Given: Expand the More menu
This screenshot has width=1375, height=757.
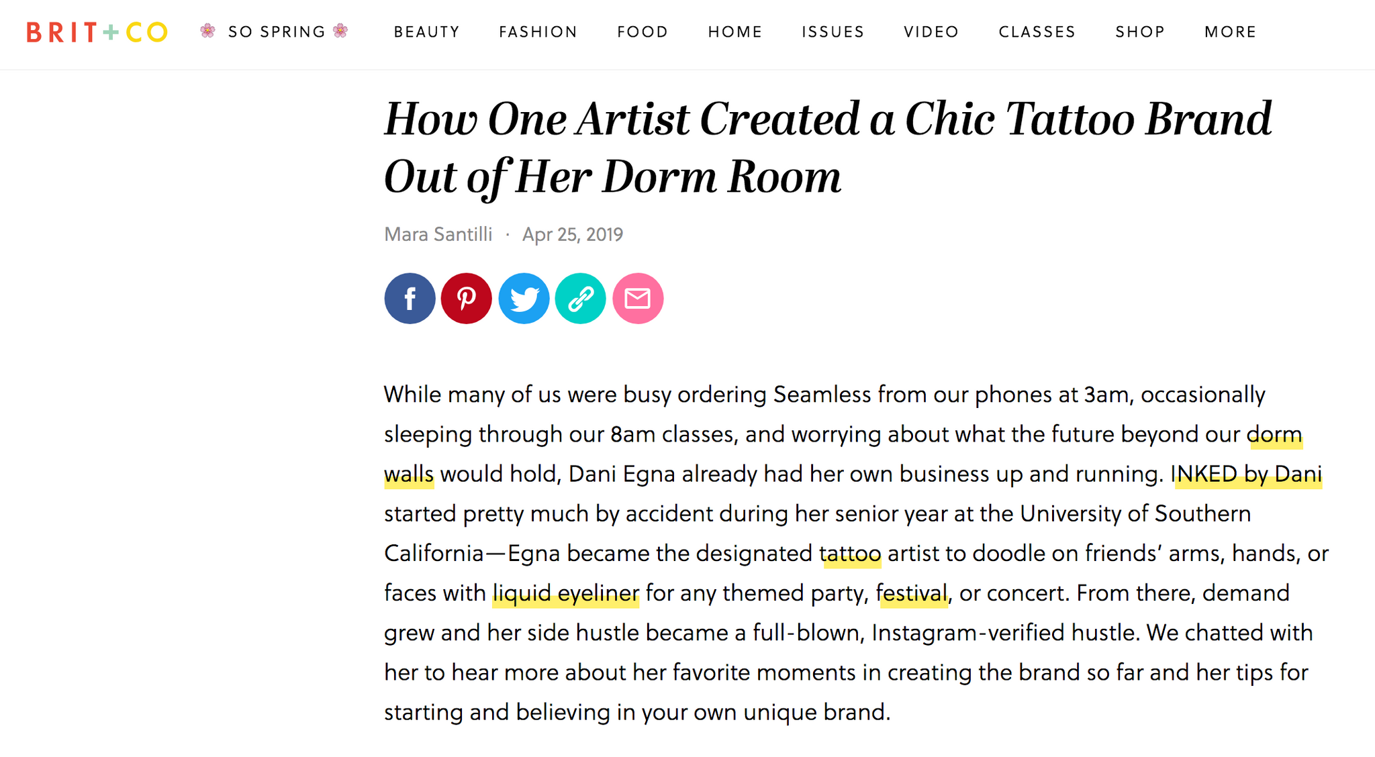Looking at the screenshot, I should [1230, 32].
